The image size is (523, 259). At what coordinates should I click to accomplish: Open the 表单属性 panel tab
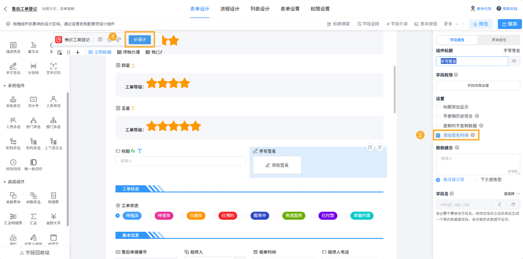(x=499, y=40)
